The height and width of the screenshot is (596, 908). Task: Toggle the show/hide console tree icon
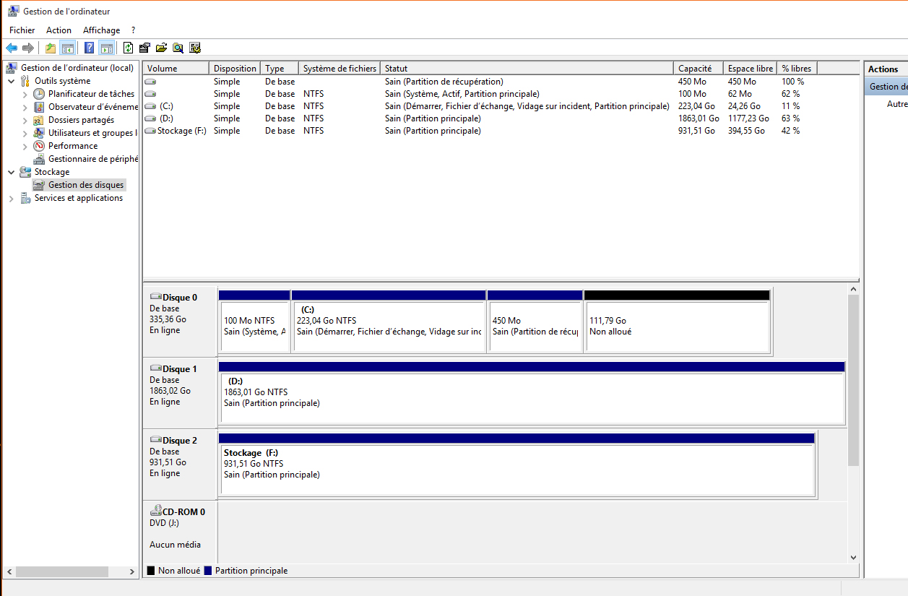pyautogui.click(x=68, y=48)
